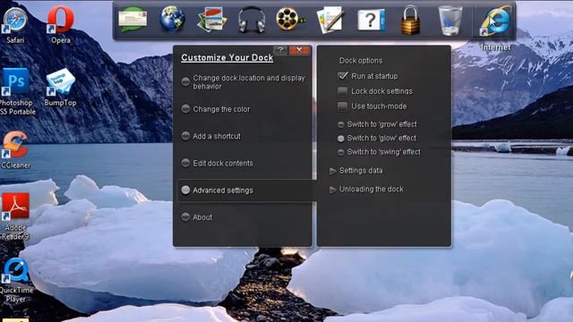Screen dimensions: 573x322
Task: Close the Customize Your Dock dialog
Action: click(x=299, y=50)
